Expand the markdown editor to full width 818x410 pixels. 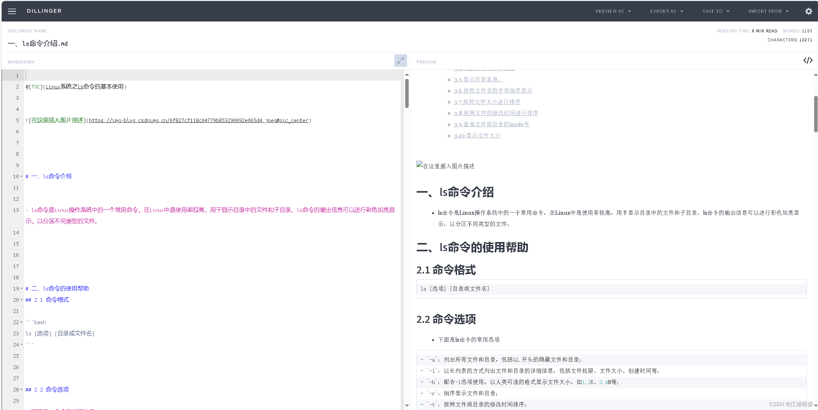pos(400,61)
